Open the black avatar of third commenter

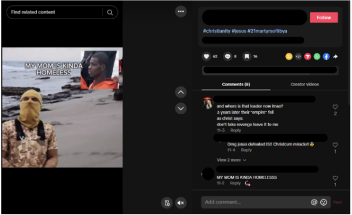[208, 174]
